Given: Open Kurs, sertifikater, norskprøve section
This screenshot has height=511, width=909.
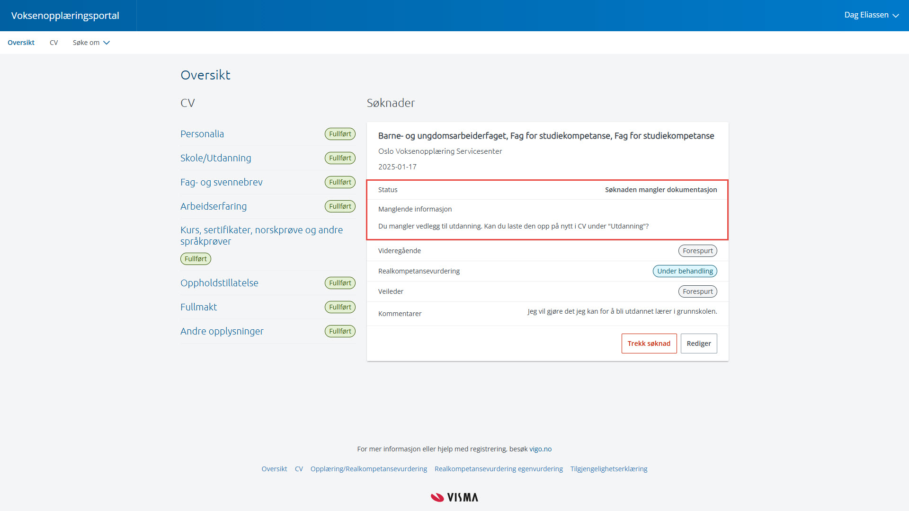Looking at the screenshot, I should coord(261,236).
